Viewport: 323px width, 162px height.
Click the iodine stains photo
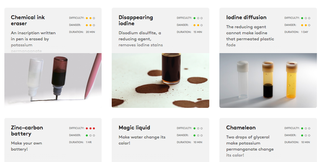[160, 80]
